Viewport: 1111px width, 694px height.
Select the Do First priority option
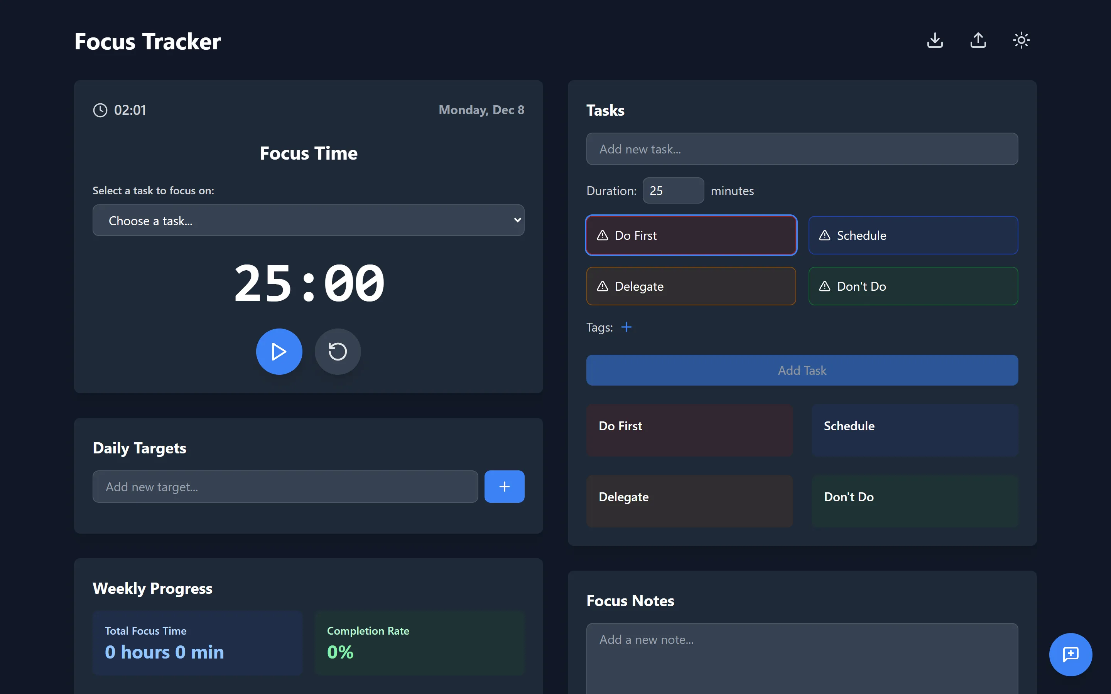[691, 236]
